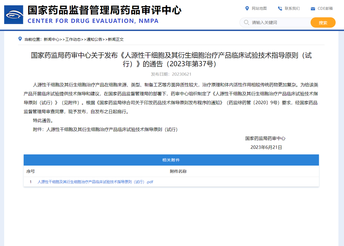Screen dimensions: 344x246
Task: Click the orange 搜索 button
Action: pos(323,22)
